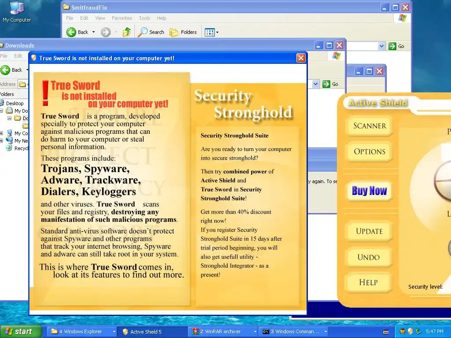Maximize the SmitfraudFix window
This screenshot has width=451, height=338.
[395, 7]
